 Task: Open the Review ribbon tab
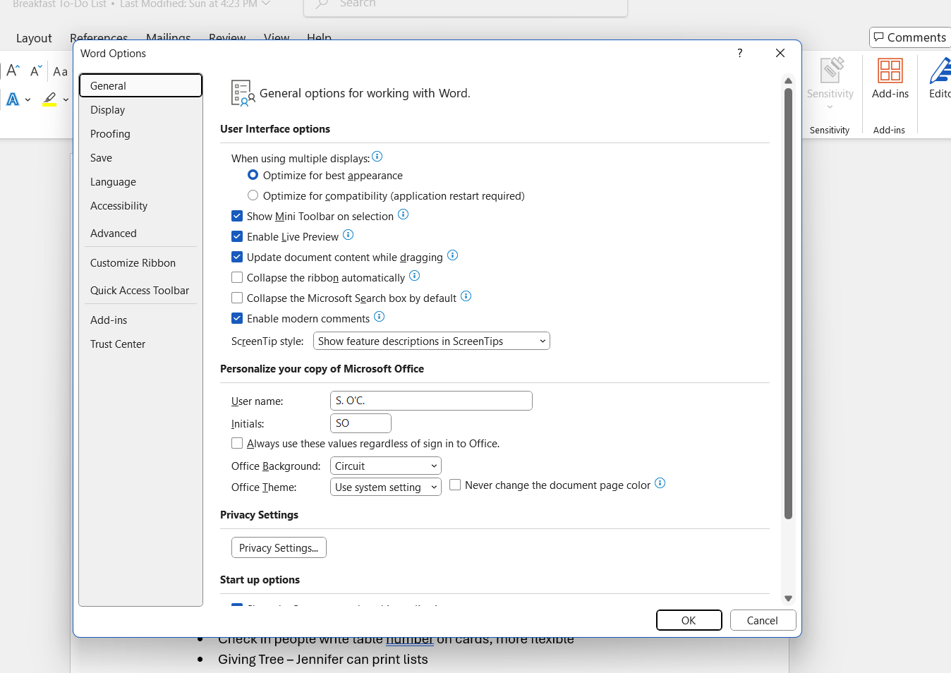click(227, 37)
